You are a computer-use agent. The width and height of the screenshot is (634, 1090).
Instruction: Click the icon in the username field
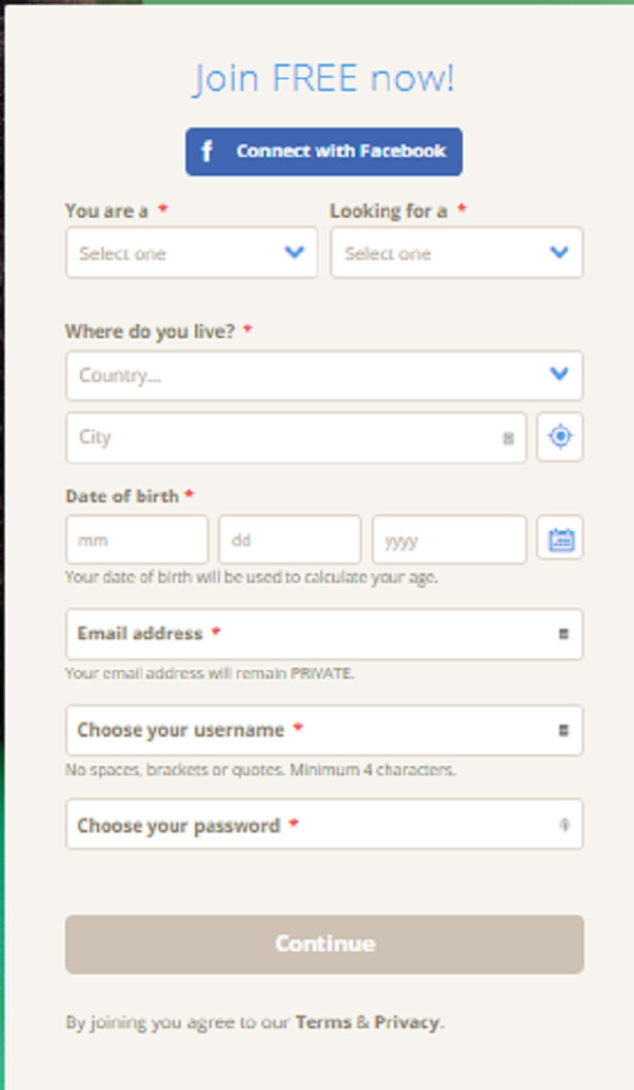point(565,729)
